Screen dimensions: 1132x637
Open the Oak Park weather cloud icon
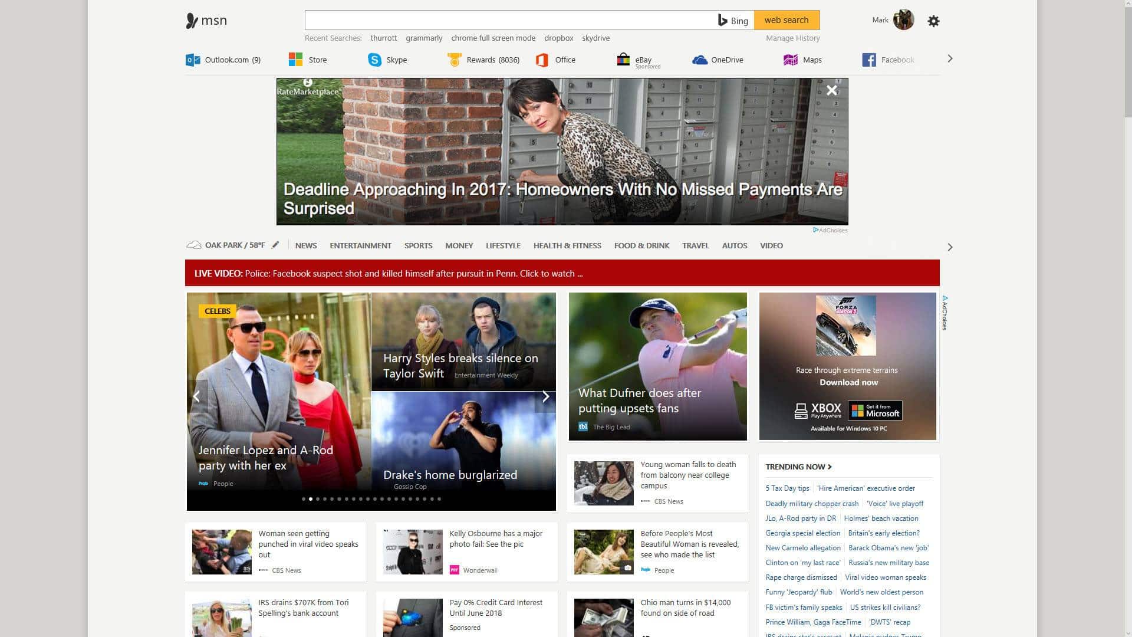pyautogui.click(x=193, y=245)
